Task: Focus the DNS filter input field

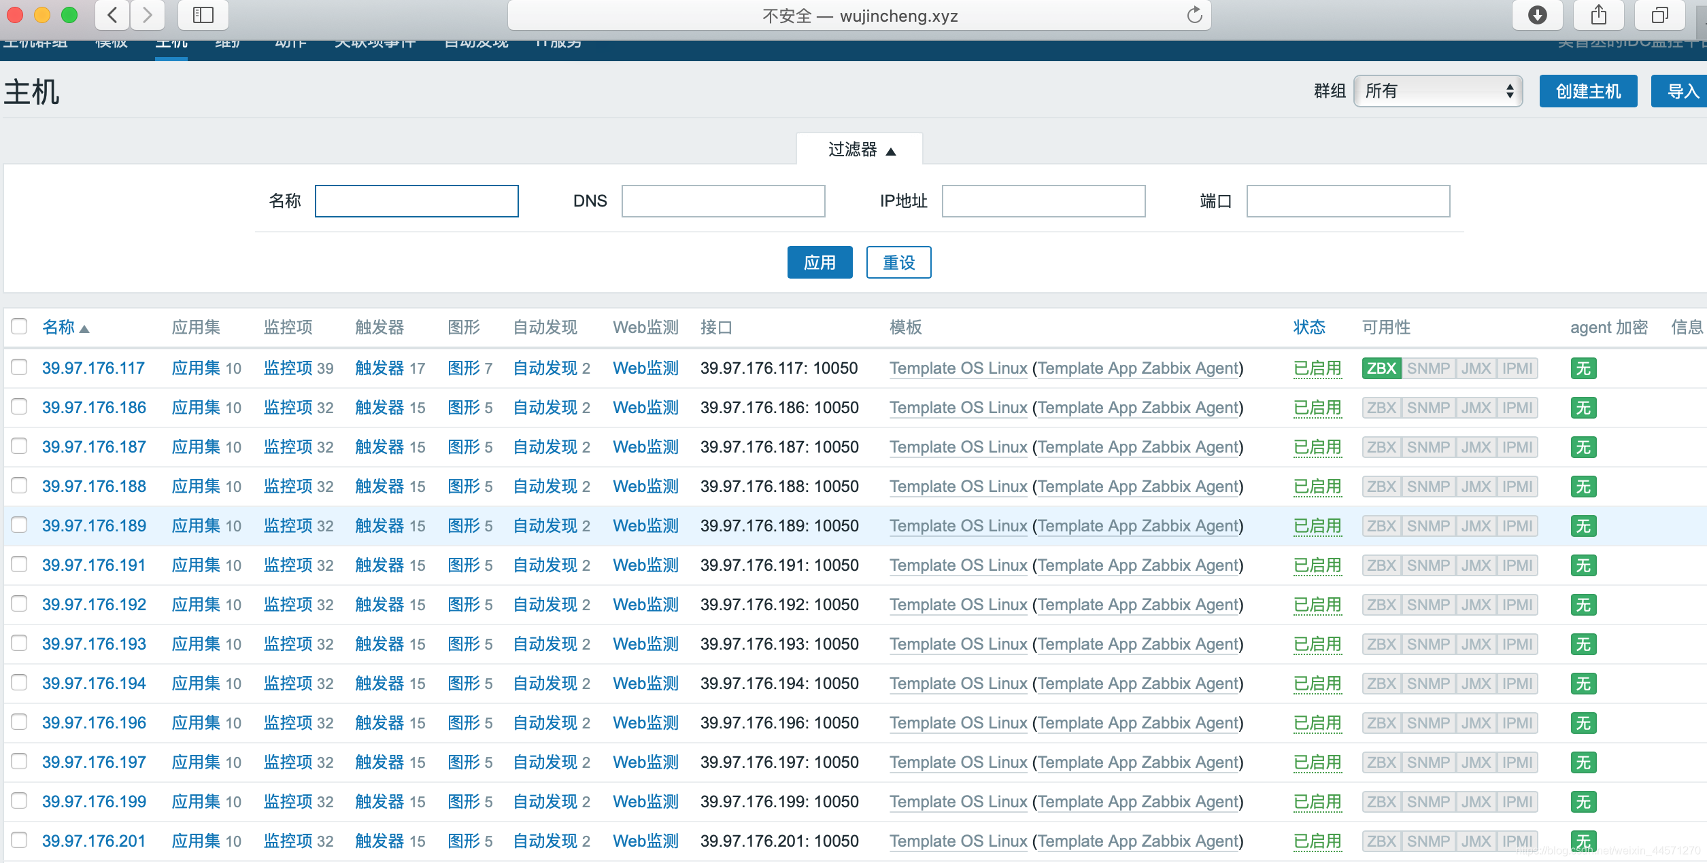Action: click(723, 201)
